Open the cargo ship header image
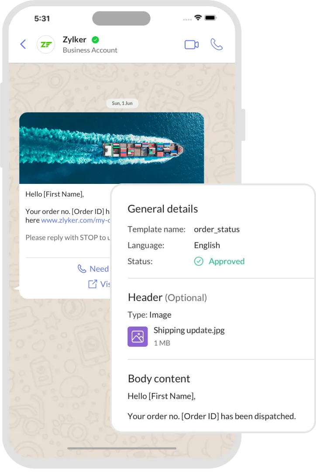Screen dimensions: 316x473 [x=112, y=148]
